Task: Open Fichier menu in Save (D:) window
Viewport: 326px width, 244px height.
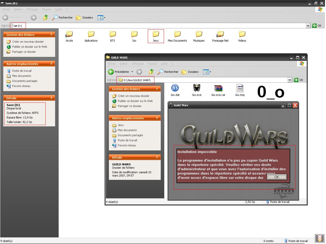Action: (6, 9)
